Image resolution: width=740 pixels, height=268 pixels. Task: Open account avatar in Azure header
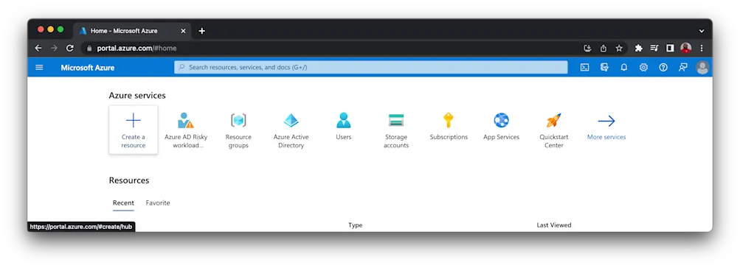(702, 67)
